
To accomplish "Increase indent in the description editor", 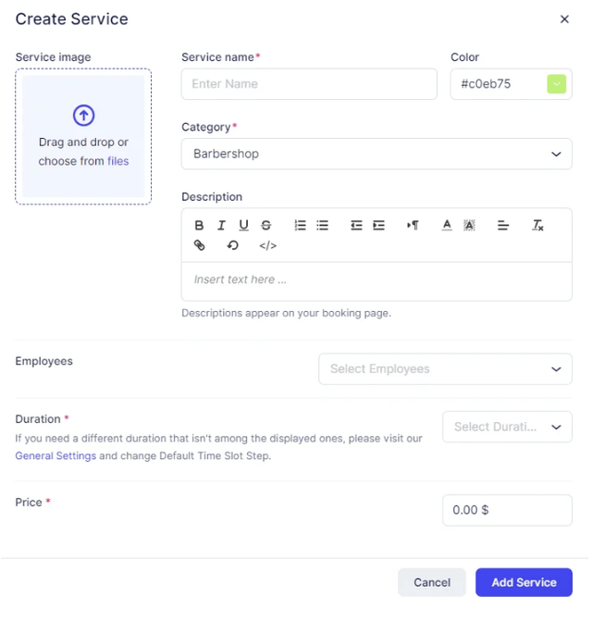I will click(378, 226).
